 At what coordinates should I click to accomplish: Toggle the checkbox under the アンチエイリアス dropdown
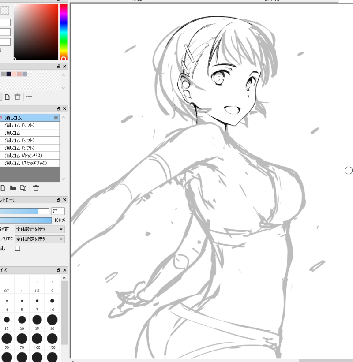[18, 248]
